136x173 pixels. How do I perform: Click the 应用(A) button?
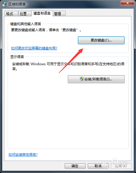coord(121,166)
